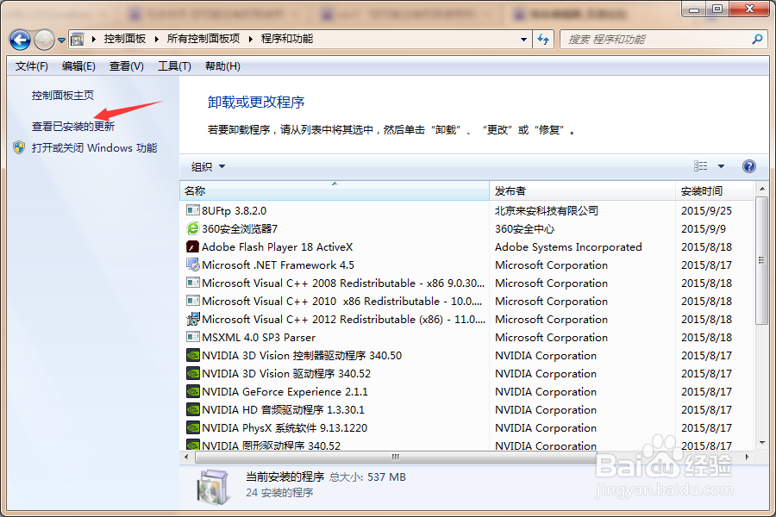Screen dimensions: 776x517
Task: Click the horizontal scrollbar thumb
Action: point(396,457)
